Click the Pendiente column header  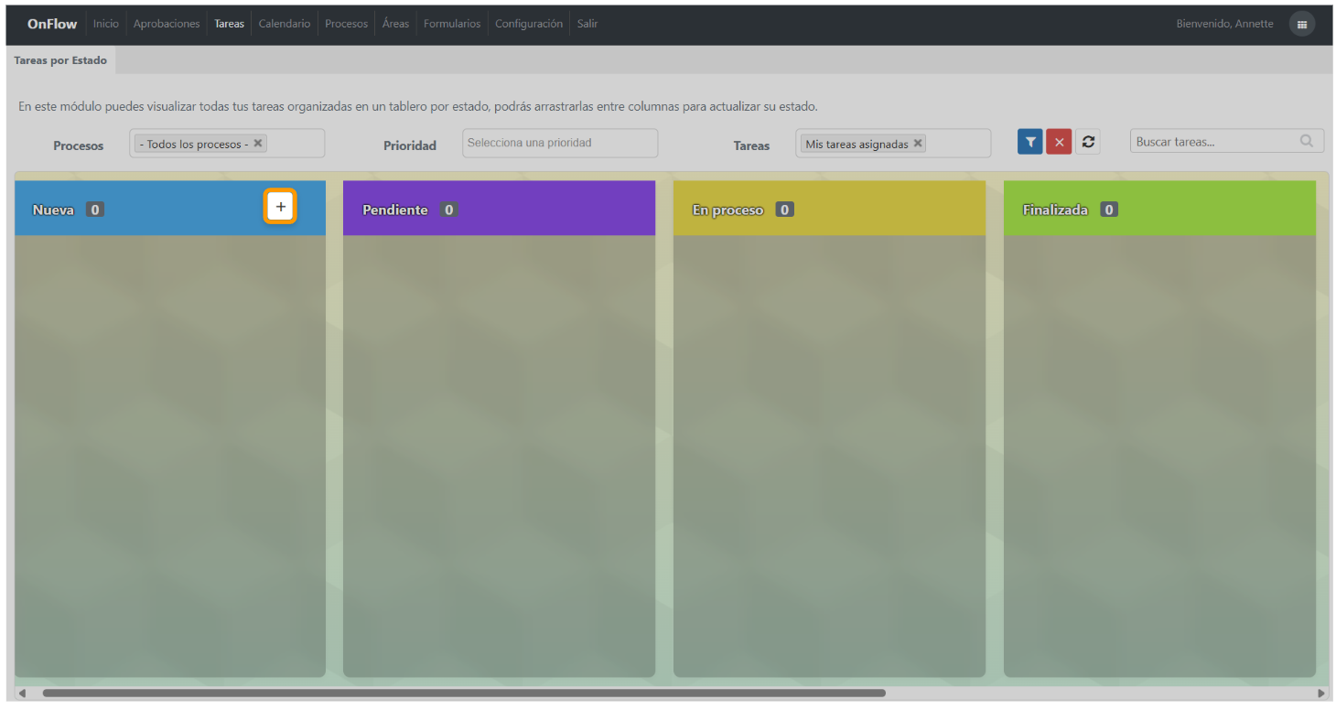pos(499,208)
